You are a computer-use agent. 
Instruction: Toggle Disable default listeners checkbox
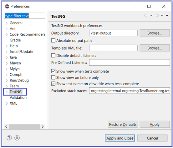tap(53, 56)
